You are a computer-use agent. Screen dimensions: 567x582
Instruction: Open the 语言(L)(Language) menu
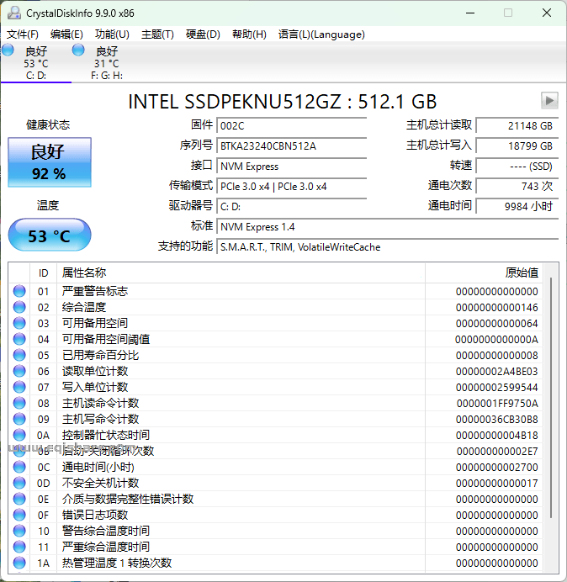pyautogui.click(x=321, y=34)
